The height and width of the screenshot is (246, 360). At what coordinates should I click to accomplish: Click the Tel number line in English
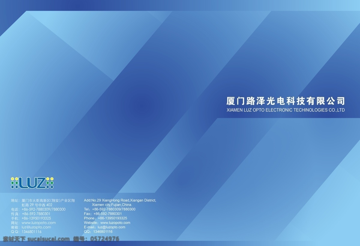click(x=109, y=209)
